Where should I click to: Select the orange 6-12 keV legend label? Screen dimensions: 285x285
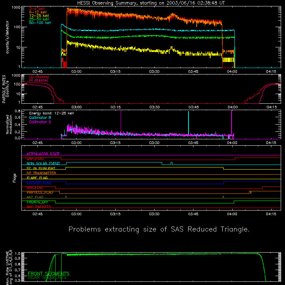38,12
